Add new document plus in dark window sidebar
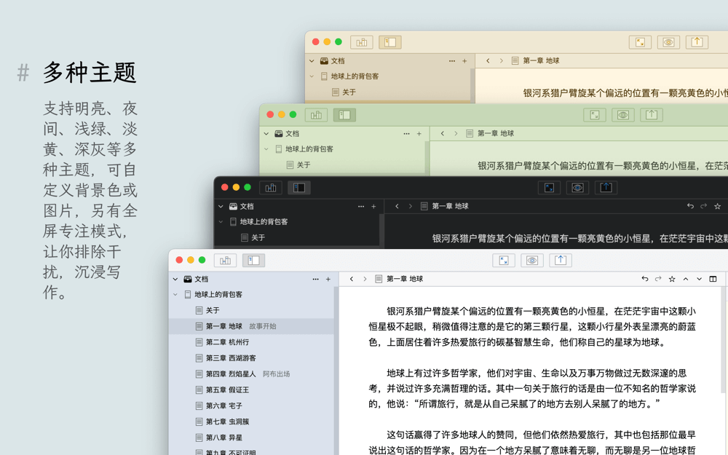Viewport: 728px width, 455px height. click(373, 206)
